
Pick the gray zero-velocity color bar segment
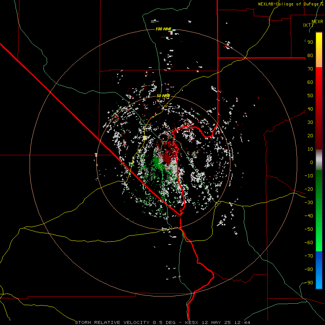[x=319, y=160]
